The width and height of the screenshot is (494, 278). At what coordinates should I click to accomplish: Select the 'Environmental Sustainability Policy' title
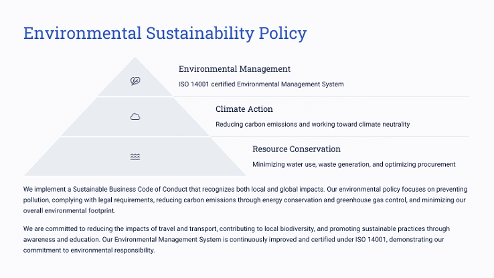(x=165, y=33)
